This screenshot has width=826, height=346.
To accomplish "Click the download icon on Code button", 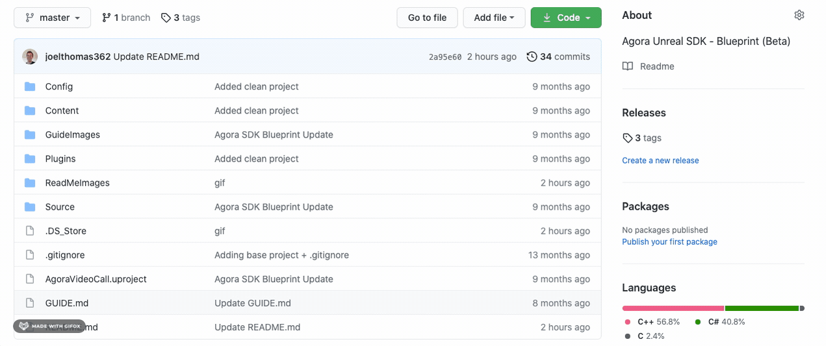I will 547,18.
